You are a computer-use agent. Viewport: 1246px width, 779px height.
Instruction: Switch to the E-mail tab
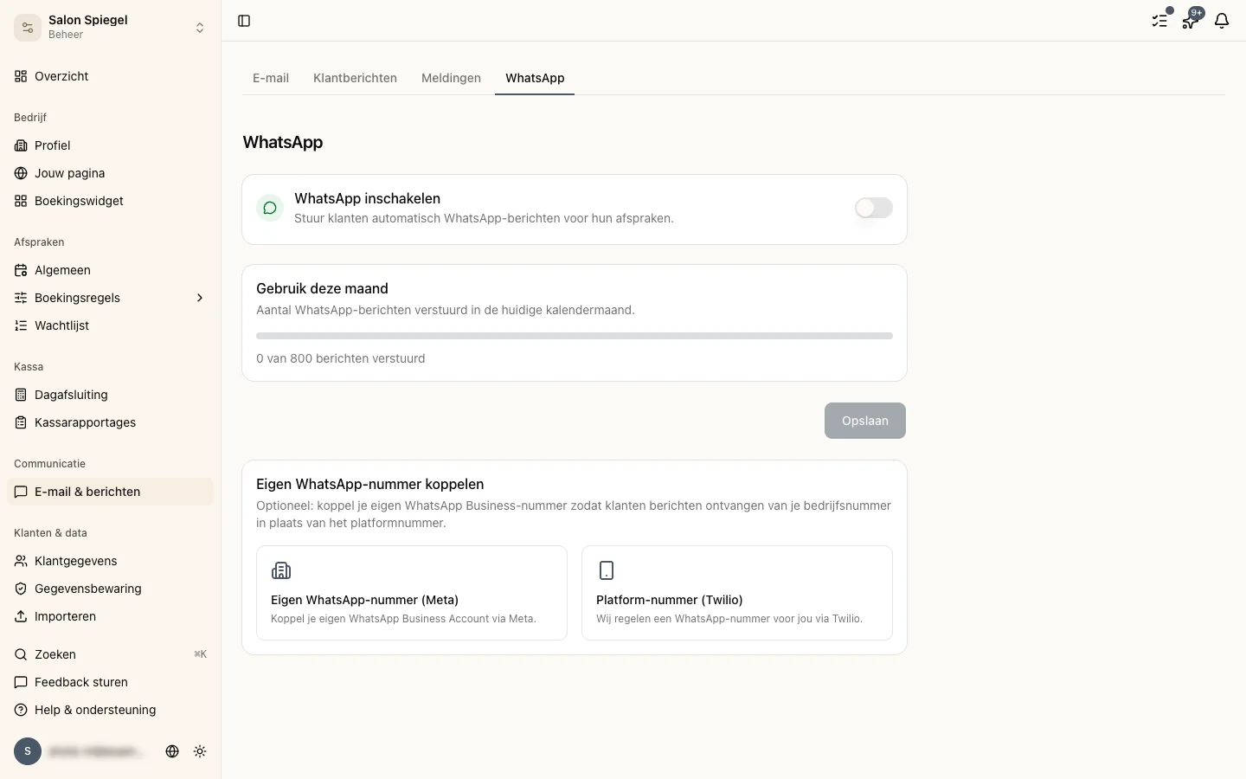tap(271, 78)
